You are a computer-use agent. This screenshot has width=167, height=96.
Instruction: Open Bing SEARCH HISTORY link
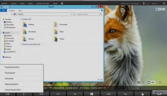coord(43,4)
